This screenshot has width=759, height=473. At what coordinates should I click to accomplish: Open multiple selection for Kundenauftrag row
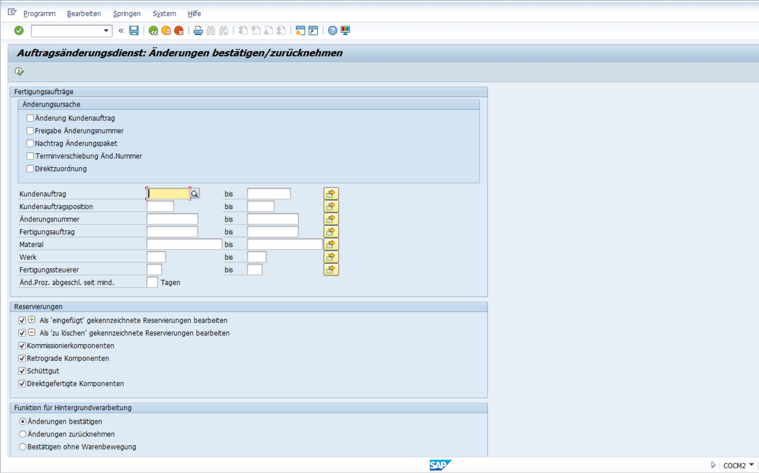[331, 194]
